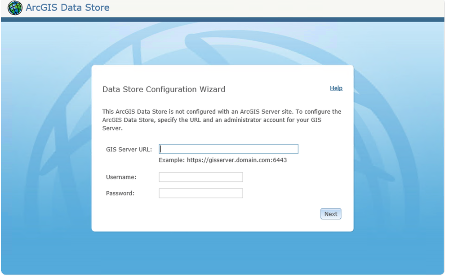Viewport: 449px width, 278px height.
Task: Click the ArcGIS globe logo icon
Action: click(x=15, y=8)
